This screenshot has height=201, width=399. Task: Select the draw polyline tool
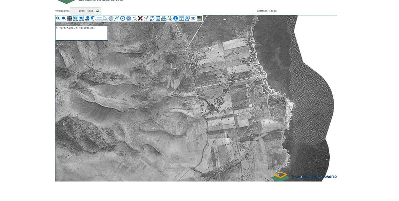[117, 18]
